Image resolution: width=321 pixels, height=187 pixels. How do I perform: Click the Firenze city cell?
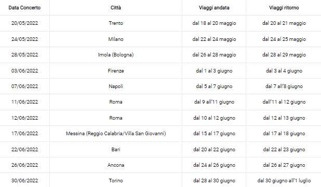[x=116, y=71]
